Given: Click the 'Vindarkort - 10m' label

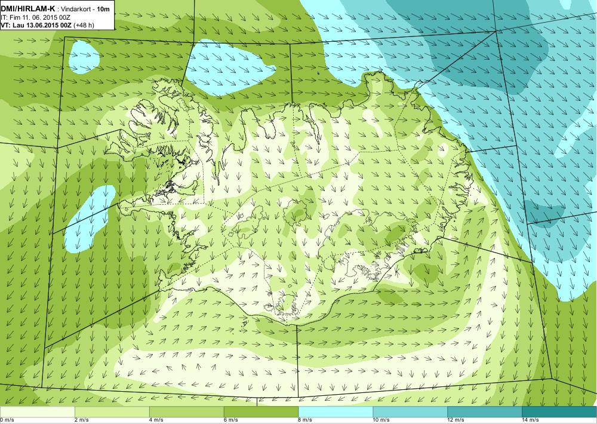Looking at the screenshot, I should point(85,10).
